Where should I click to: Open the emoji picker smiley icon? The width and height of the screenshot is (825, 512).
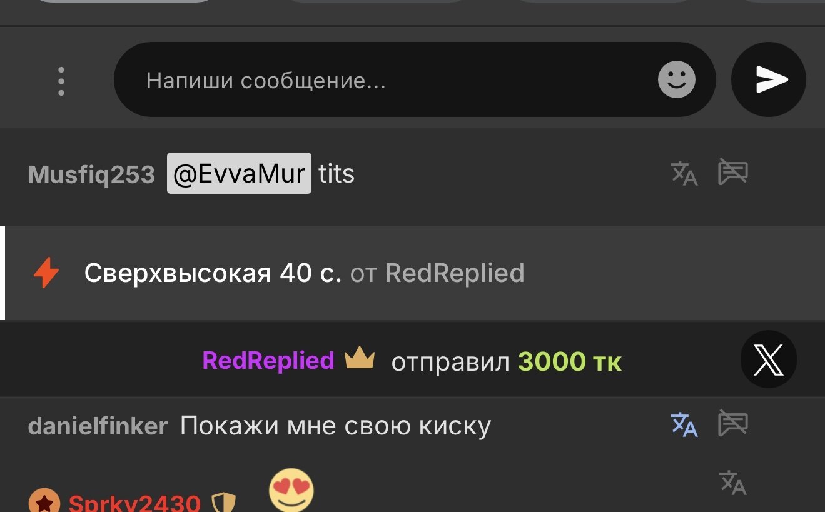click(x=677, y=80)
